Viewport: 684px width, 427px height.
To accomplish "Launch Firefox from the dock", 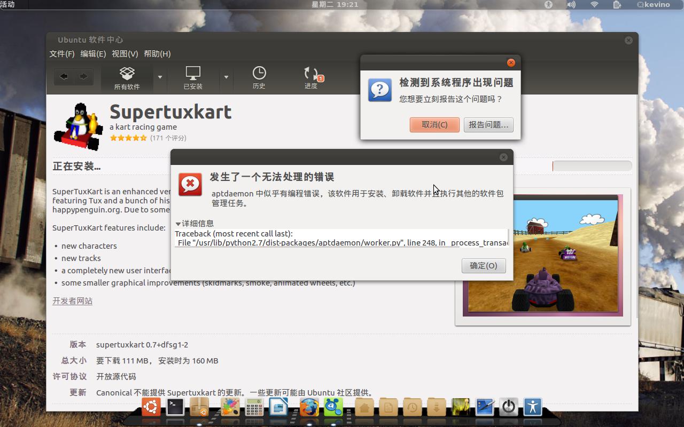I will tap(309, 407).
